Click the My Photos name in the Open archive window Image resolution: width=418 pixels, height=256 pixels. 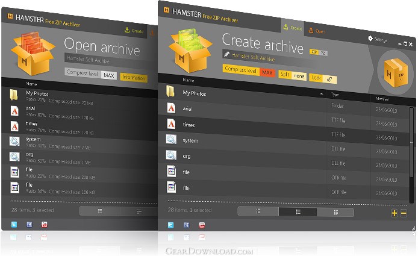click(37, 93)
